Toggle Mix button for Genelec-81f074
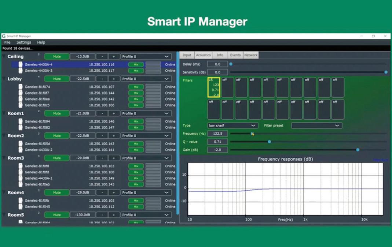The image size is (392, 247). coord(136,87)
